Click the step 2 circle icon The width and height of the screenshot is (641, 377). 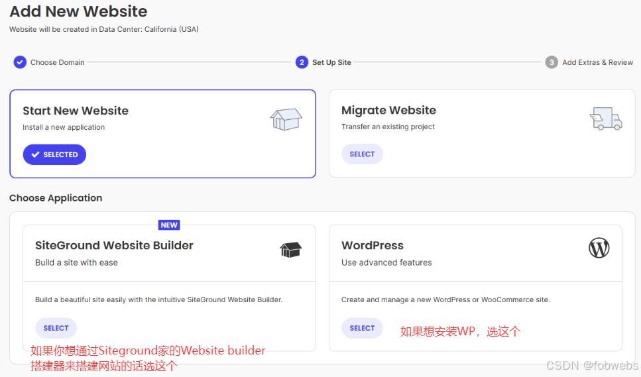click(x=302, y=62)
